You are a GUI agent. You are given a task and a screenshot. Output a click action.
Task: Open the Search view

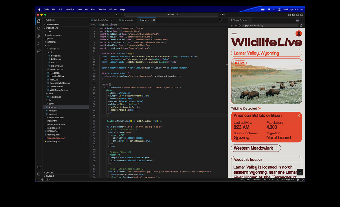pos(39,28)
